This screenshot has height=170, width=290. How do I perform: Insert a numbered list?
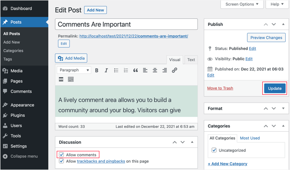pos(126,70)
